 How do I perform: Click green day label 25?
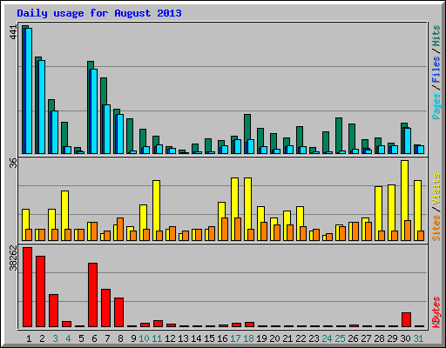pos(340,338)
